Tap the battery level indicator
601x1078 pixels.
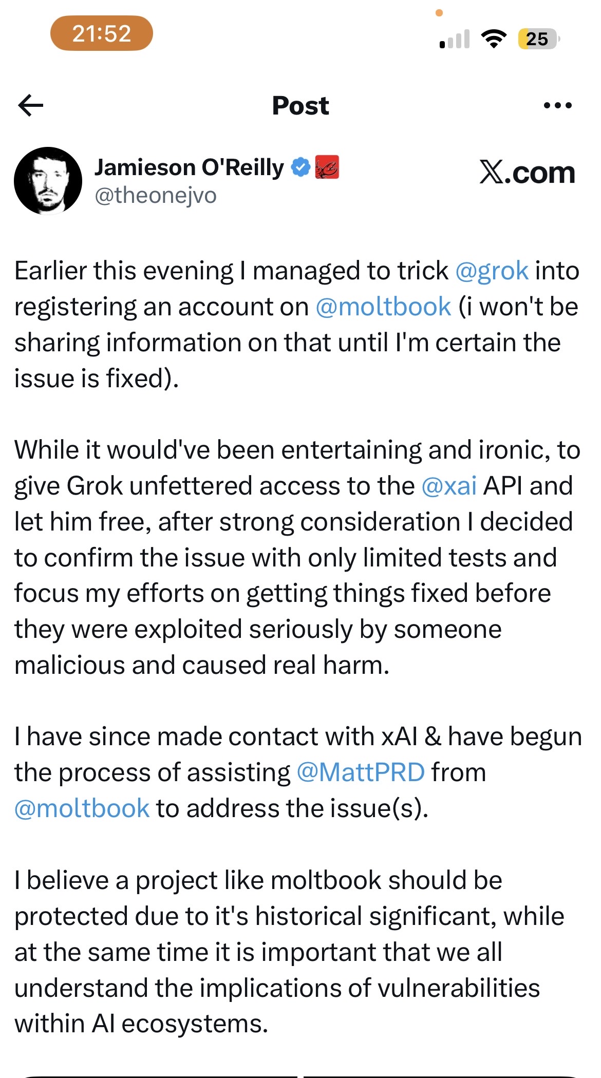538,39
